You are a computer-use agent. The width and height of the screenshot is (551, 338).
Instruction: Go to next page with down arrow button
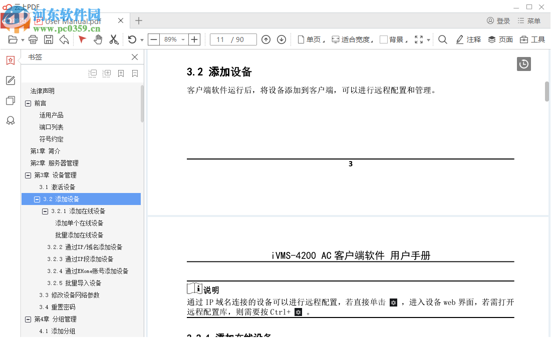click(x=281, y=39)
